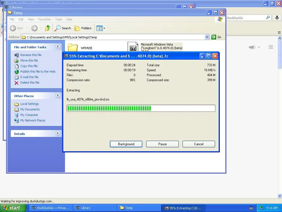Screen dimensions: 282x212
Task: Select the WPDNSE folder icon
Action: click(73, 47)
